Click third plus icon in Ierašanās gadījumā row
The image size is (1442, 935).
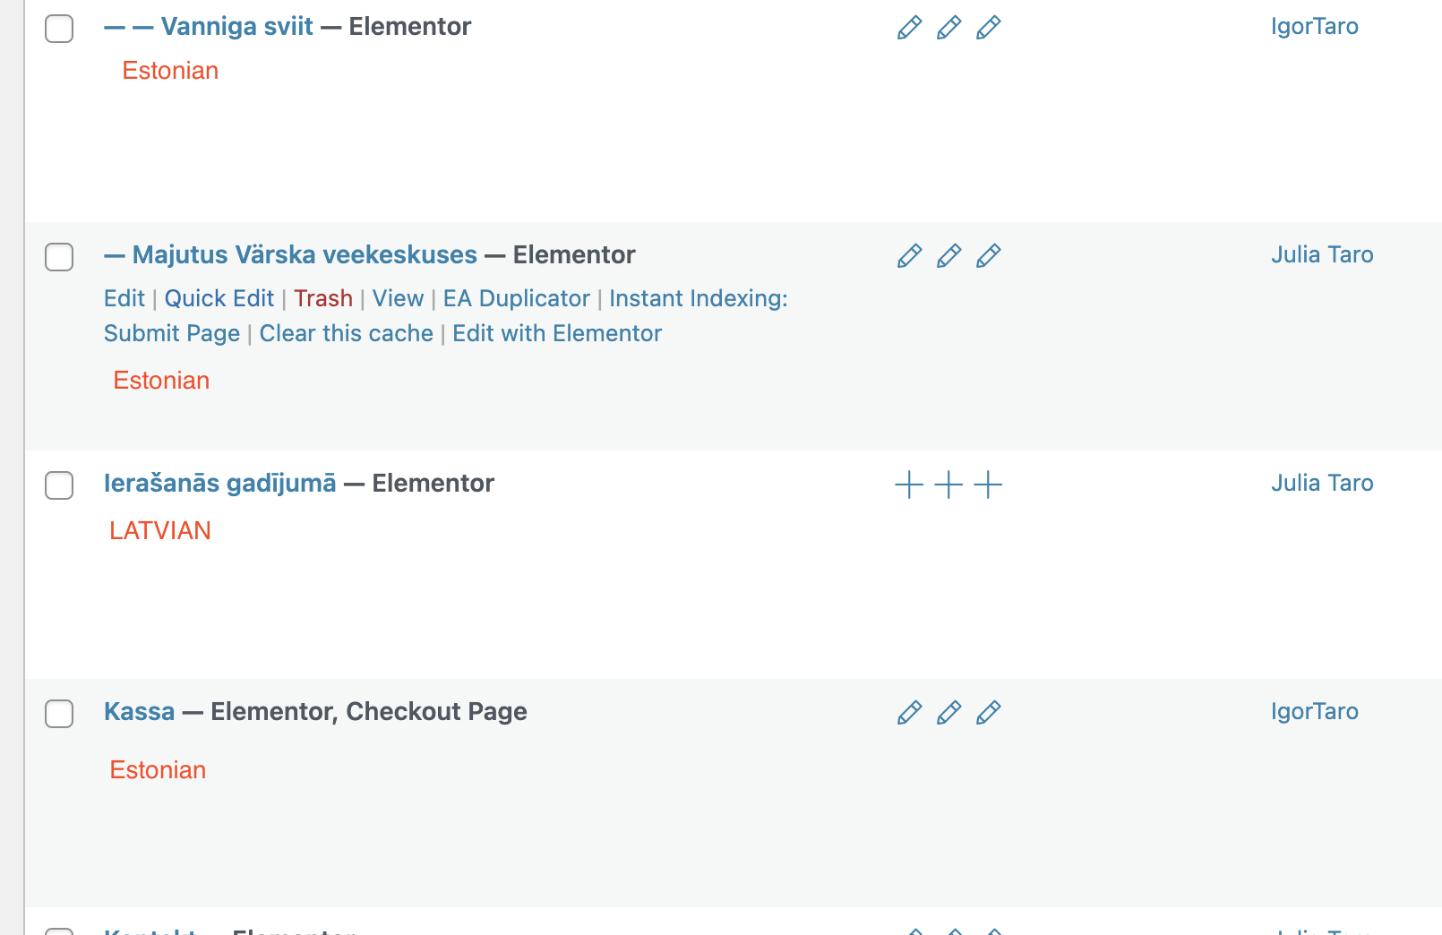click(988, 485)
